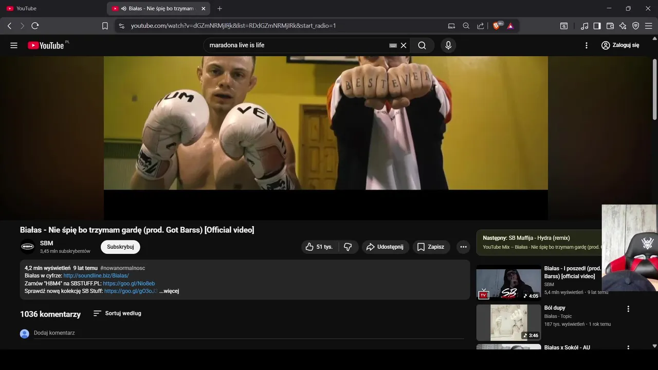Click the Udostępnij share button
This screenshot has width=658, height=370.
[x=385, y=247]
